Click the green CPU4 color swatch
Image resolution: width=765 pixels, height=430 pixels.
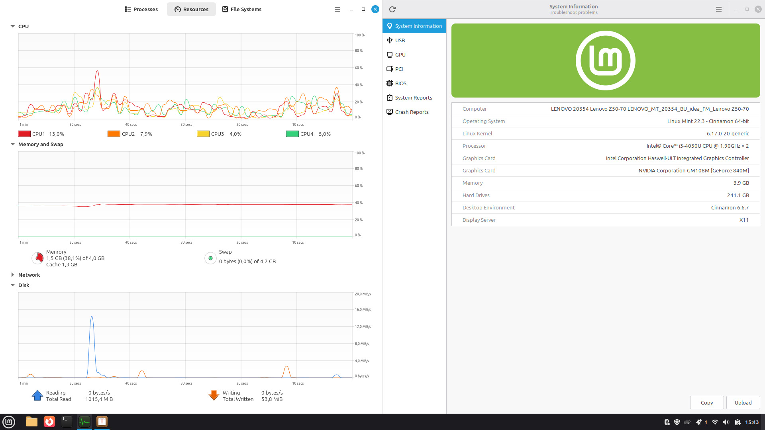(292, 134)
